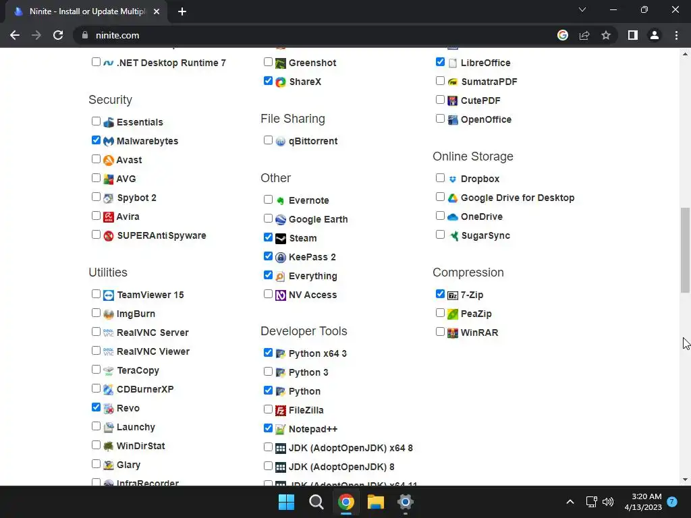Click the 7-Zip icon
691x518 pixels.
tap(453, 295)
